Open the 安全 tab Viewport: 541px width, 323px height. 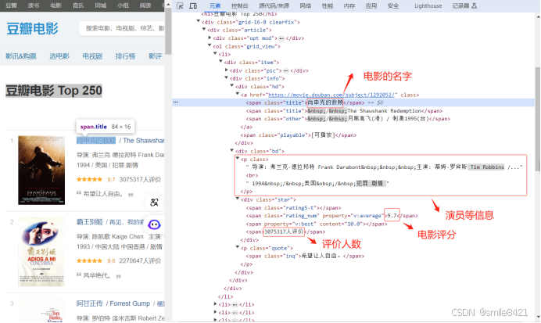(393, 6)
